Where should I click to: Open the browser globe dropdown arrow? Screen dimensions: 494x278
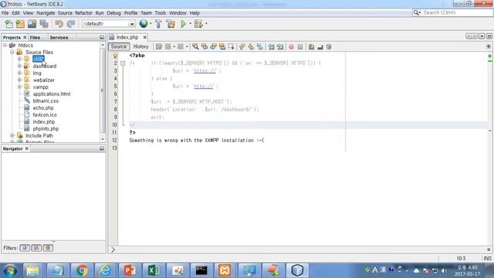tap(151, 24)
